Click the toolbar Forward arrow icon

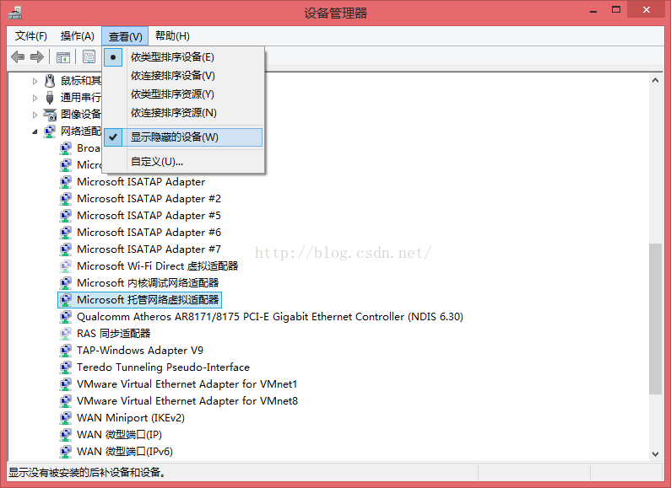37,56
